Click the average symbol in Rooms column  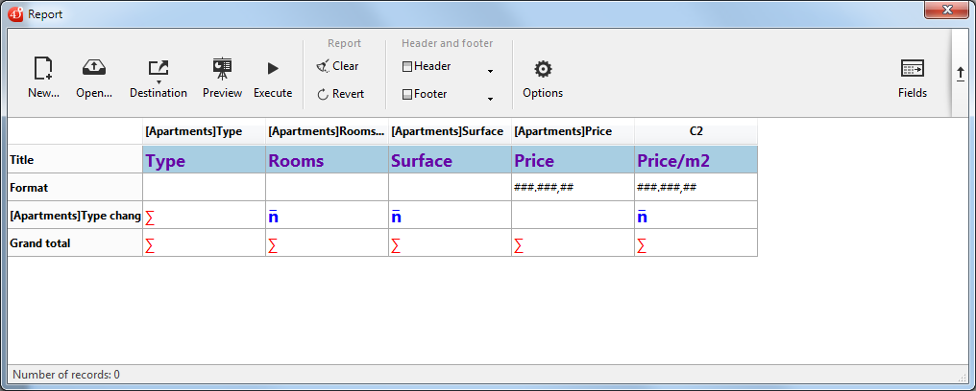[x=274, y=217]
